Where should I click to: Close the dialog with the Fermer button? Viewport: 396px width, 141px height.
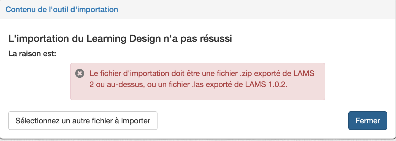[368, 121]
